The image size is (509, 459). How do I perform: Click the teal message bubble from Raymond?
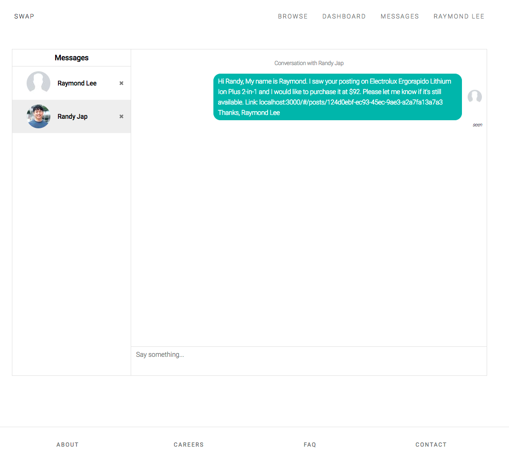tap(337, 97)
